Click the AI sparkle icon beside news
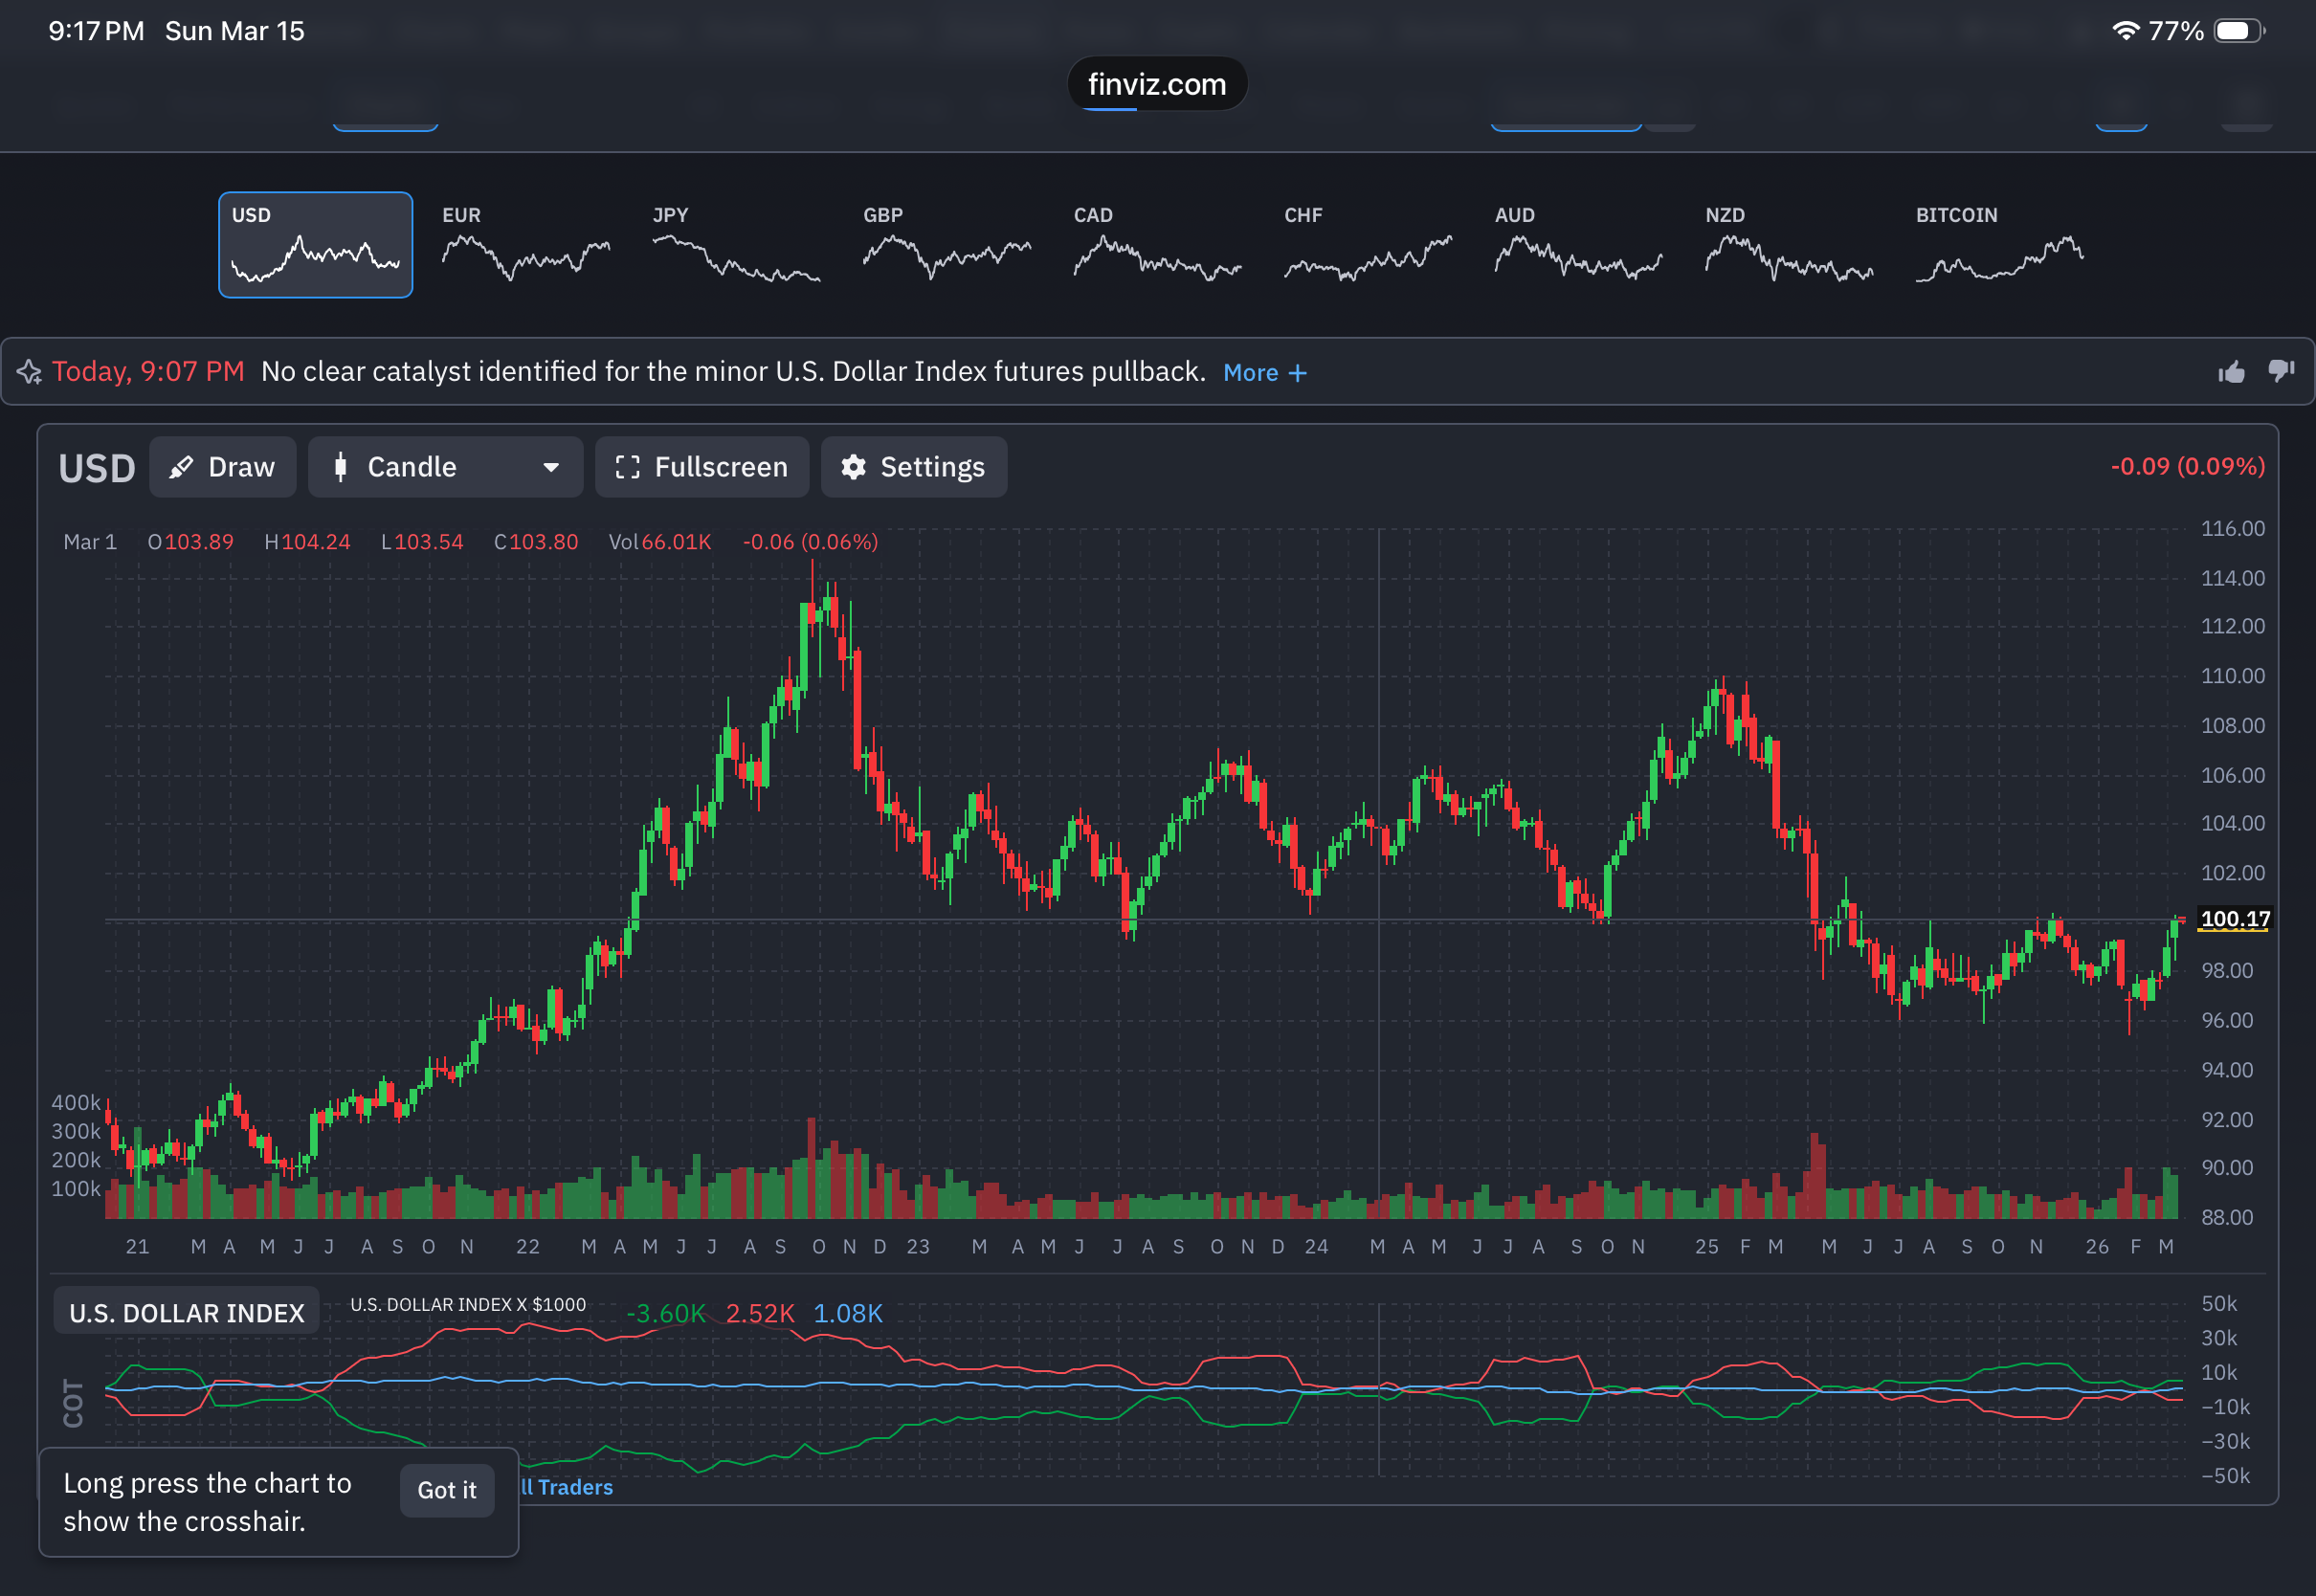The image size is (2316, 1596). point(29,372)
